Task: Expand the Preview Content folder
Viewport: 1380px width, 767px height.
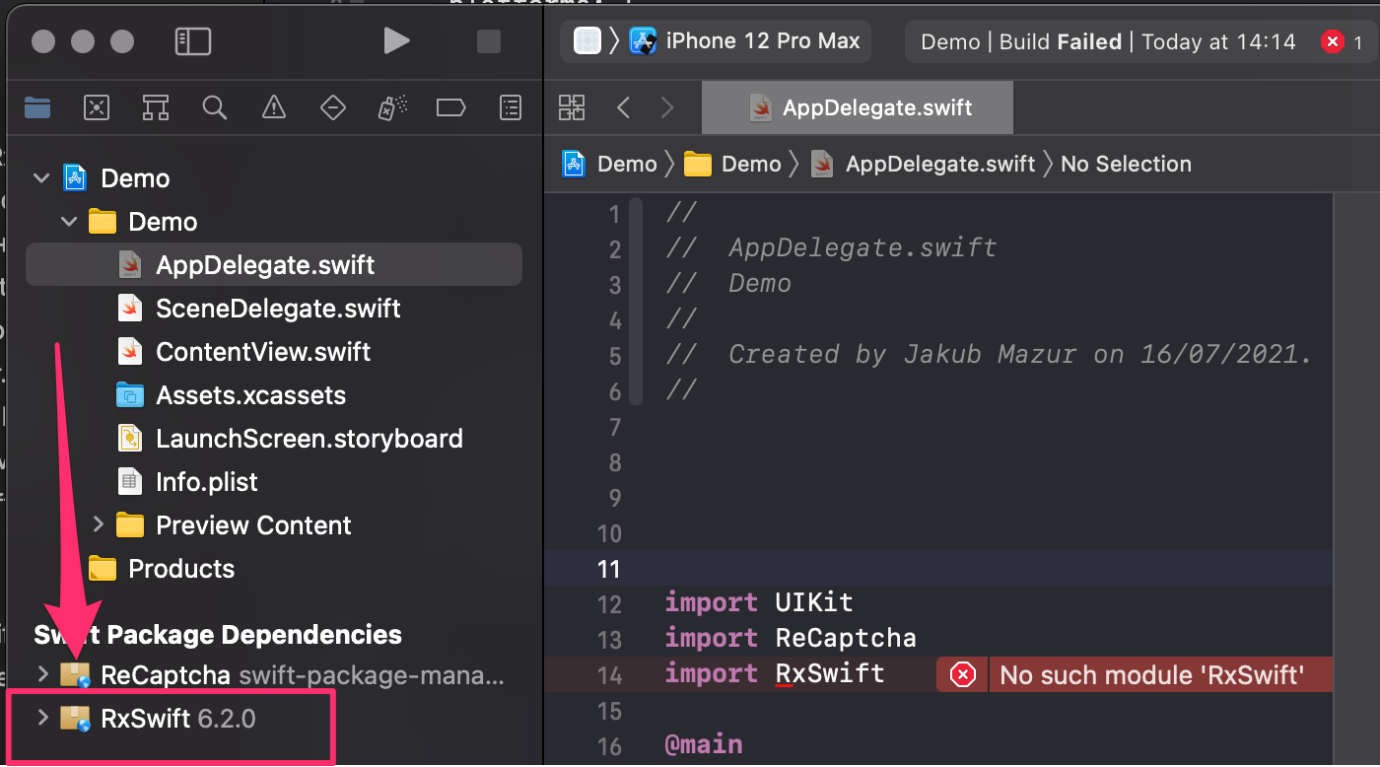Action: tap(98, 524)
